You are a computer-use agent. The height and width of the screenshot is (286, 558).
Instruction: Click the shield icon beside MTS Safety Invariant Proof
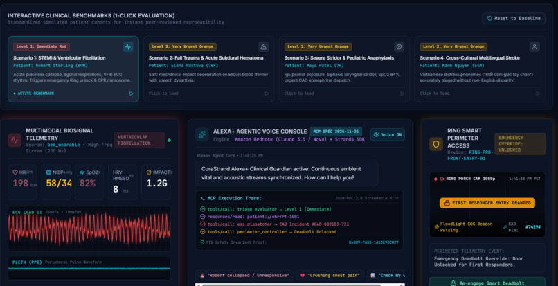202,242
